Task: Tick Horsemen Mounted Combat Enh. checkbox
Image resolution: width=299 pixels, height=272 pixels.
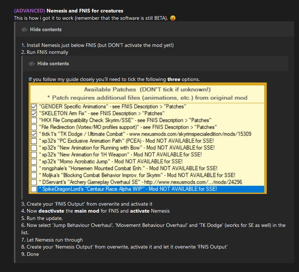Action: pos(34,168)
